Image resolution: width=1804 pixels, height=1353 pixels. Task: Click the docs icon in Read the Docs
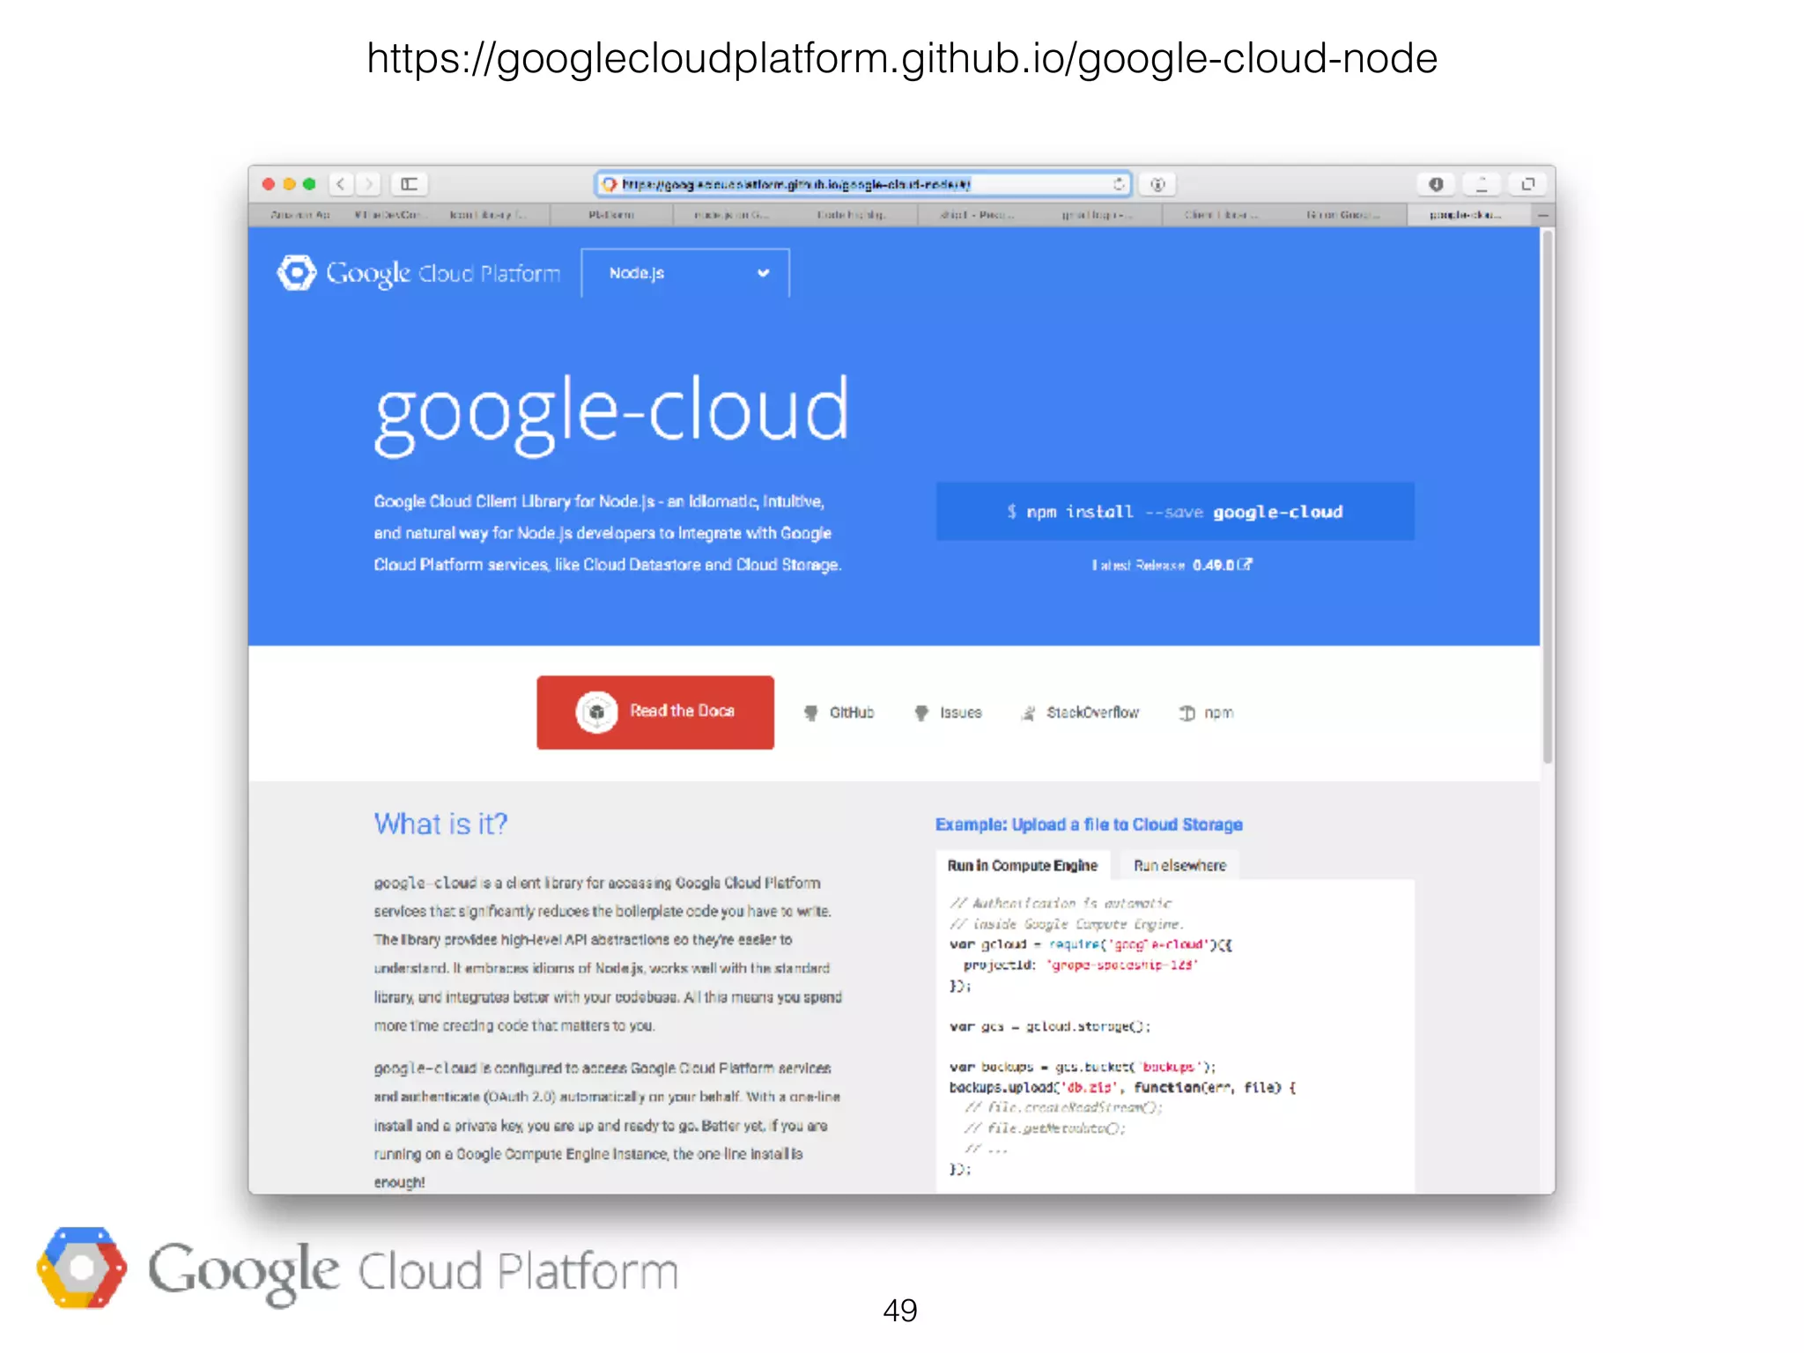click(x=596, y=712)
